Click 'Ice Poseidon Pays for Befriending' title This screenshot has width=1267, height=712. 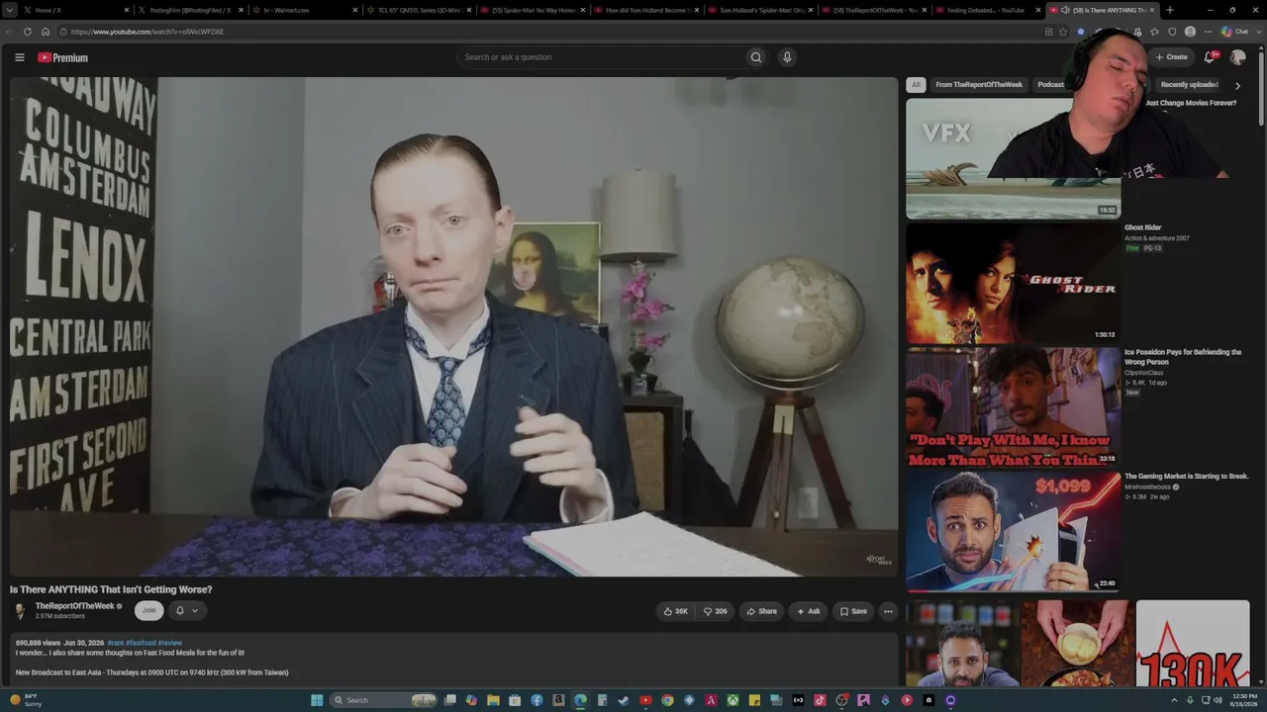(1183, 357)
